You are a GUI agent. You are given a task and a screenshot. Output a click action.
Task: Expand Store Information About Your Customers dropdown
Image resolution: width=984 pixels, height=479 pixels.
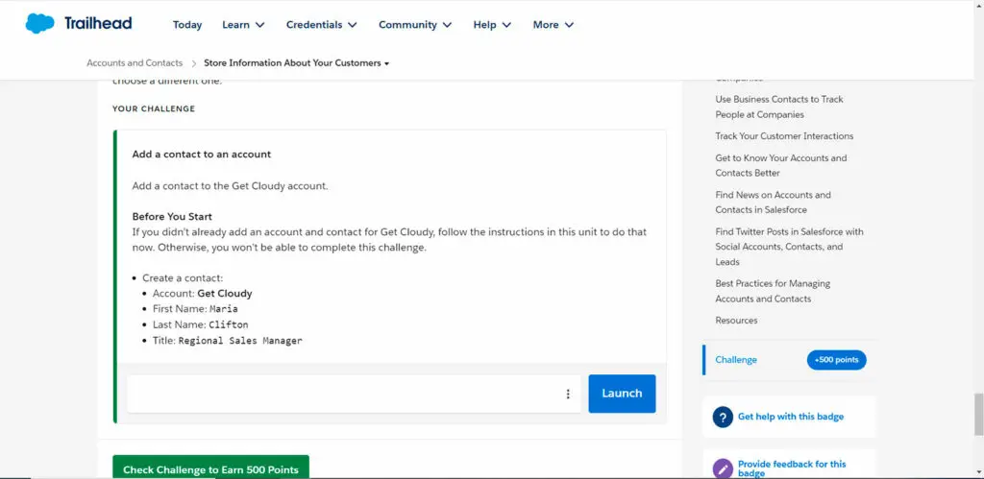pyautogui.click(x=296, y=62)
